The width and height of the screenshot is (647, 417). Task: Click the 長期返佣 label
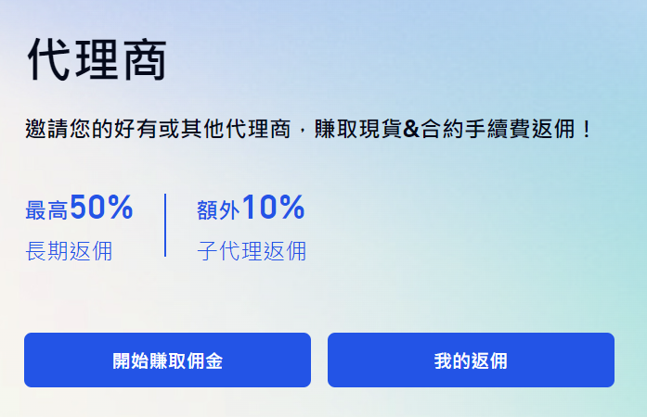(69, 250)
